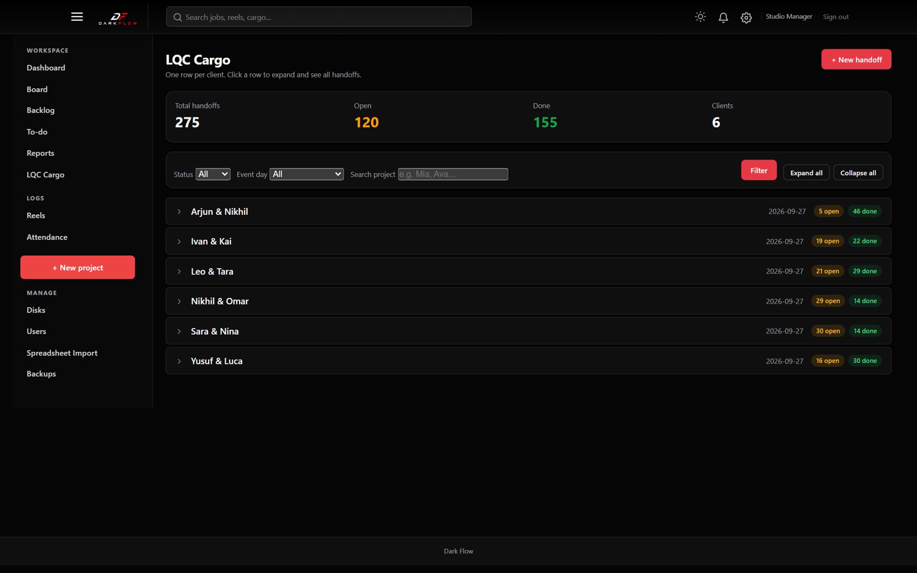This screenshot has height=573, width=917.
Task: Click the 19 open badge
Action: pyautogui.click(x=828, y=241)
